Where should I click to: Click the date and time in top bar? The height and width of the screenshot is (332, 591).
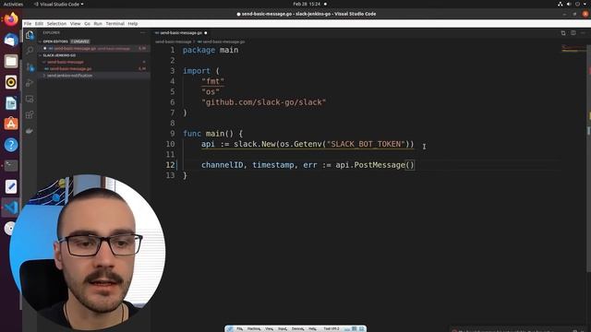(307, 4)
